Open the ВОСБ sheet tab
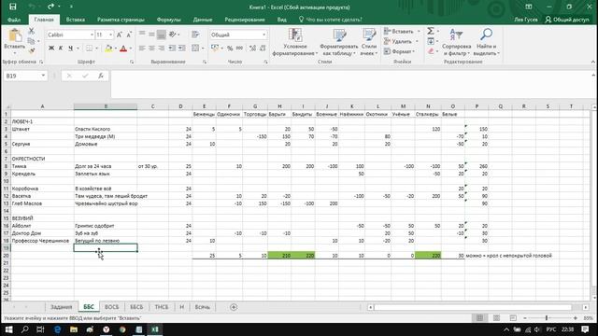The image size is (598, 336). 112,307
